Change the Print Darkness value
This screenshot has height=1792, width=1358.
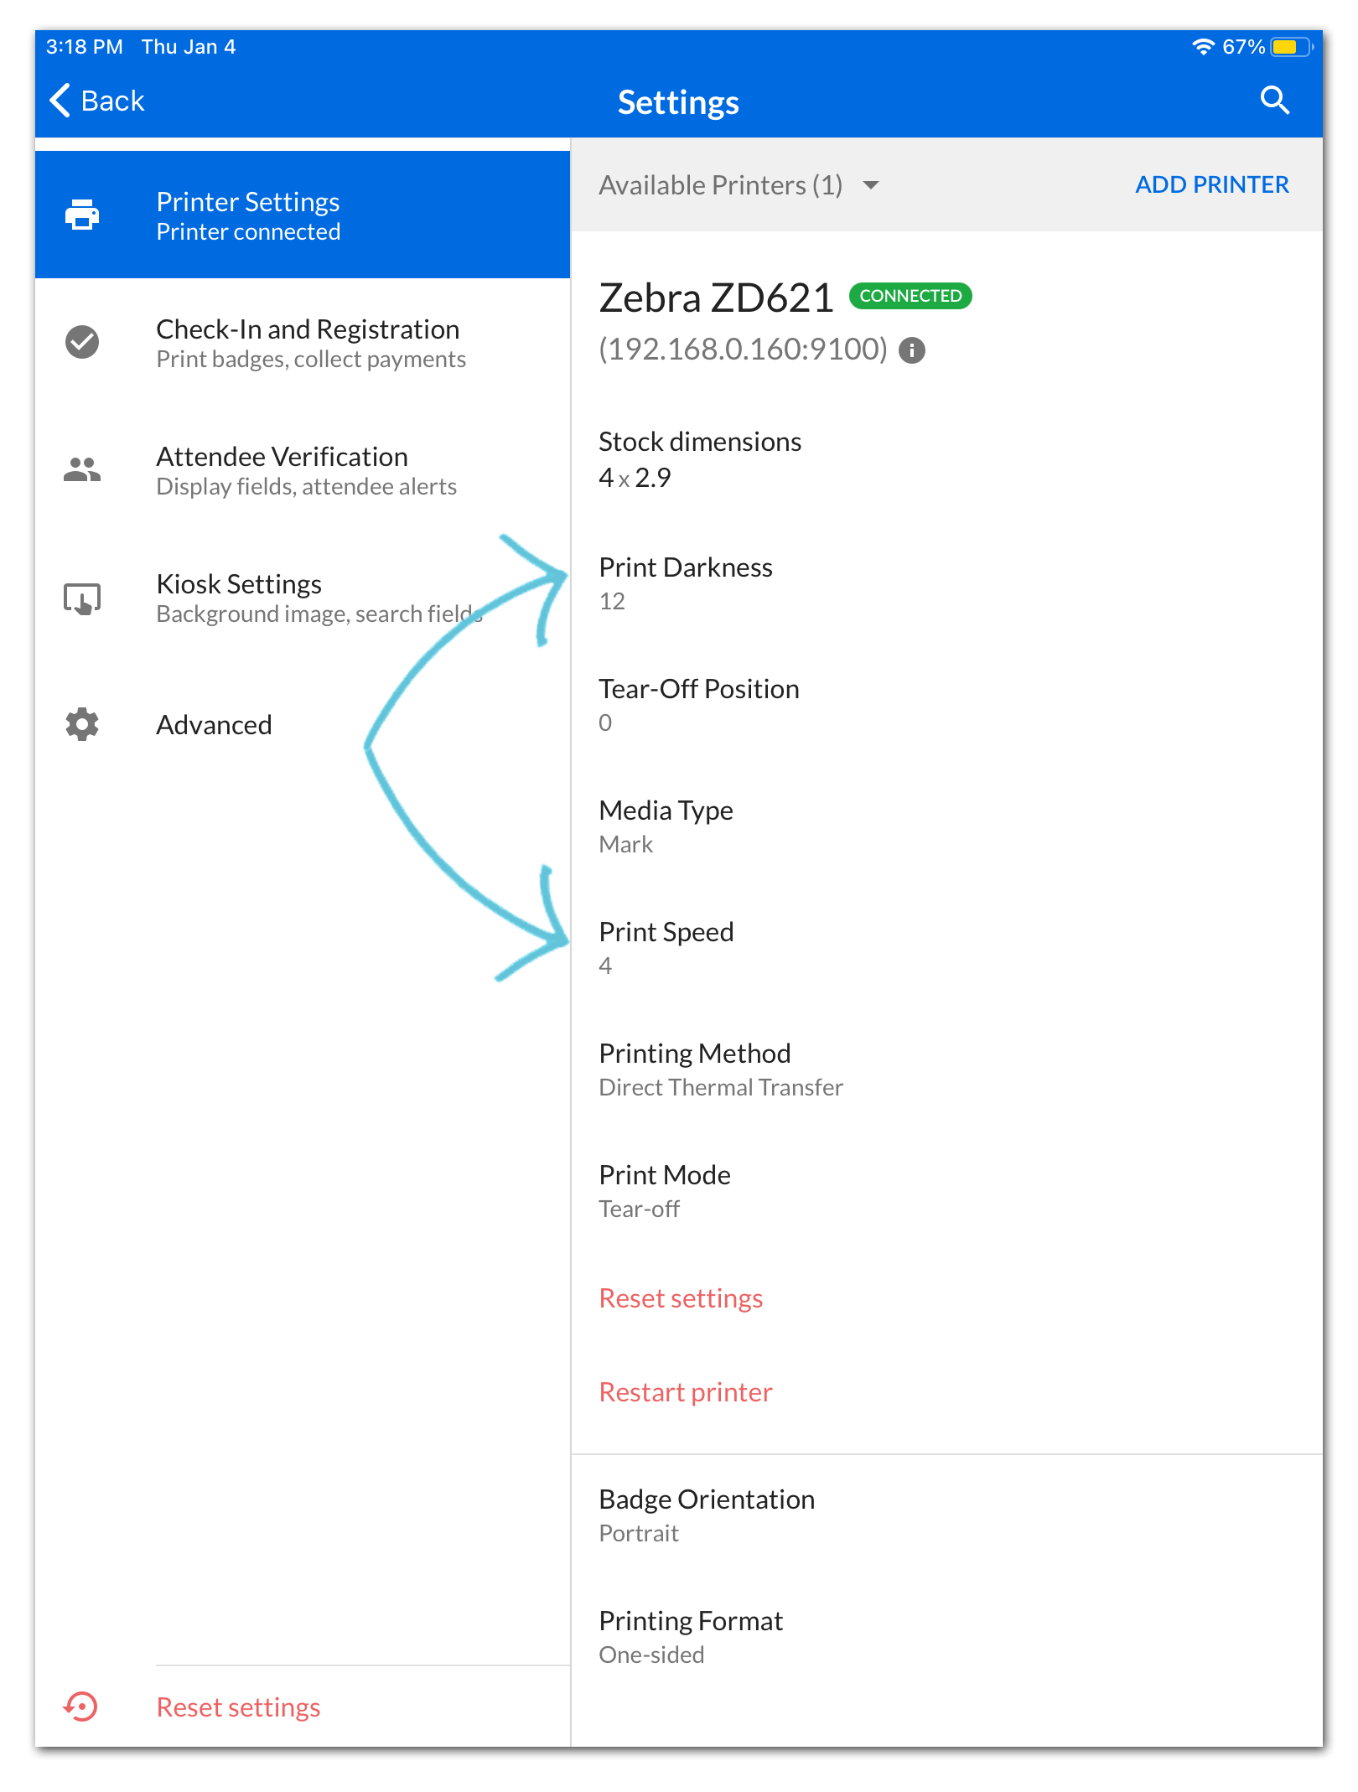pyautogui.click(x=947, y=583)
